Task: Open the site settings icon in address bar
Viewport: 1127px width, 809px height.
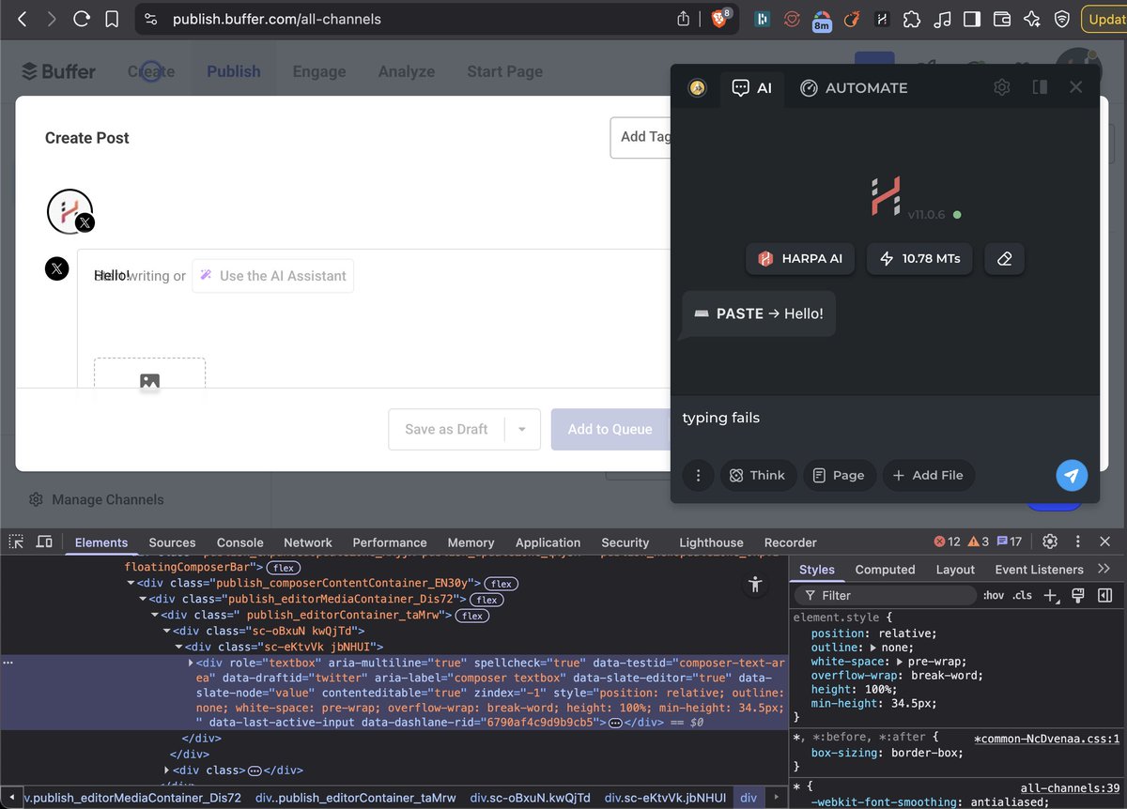Action: [151, 19]
